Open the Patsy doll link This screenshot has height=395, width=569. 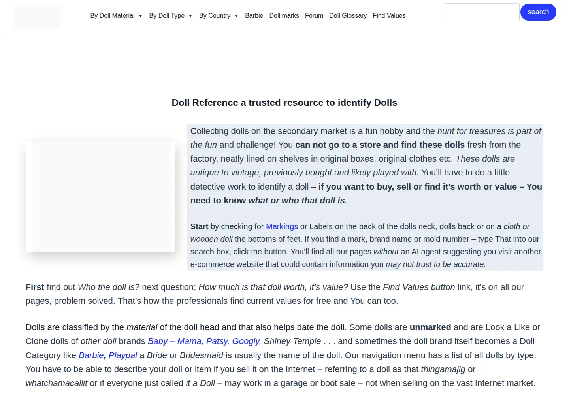(218, 341)
